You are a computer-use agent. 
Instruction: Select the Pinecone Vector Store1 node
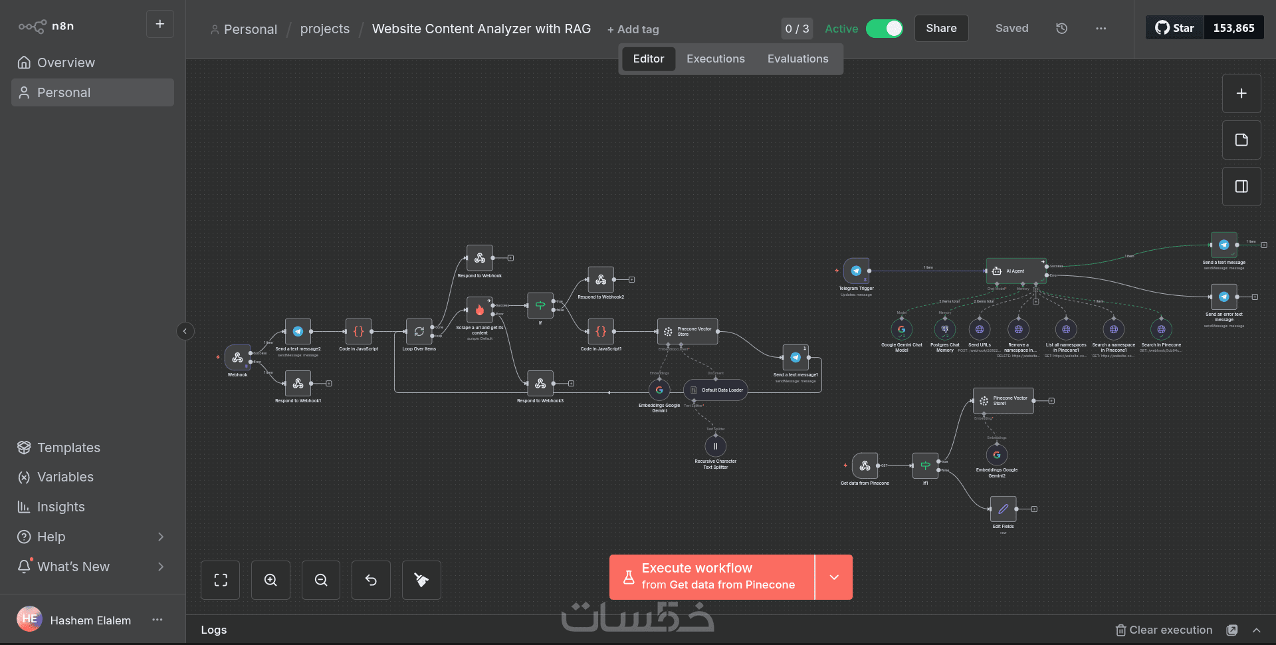click(1004, 401)
